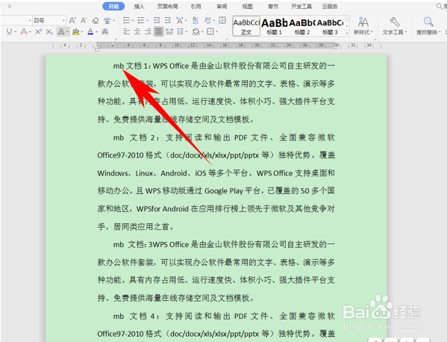Apply strikethrough to text

coord(24,31)
